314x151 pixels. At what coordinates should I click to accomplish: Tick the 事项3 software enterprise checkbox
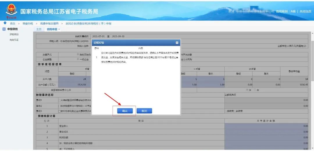60,111
